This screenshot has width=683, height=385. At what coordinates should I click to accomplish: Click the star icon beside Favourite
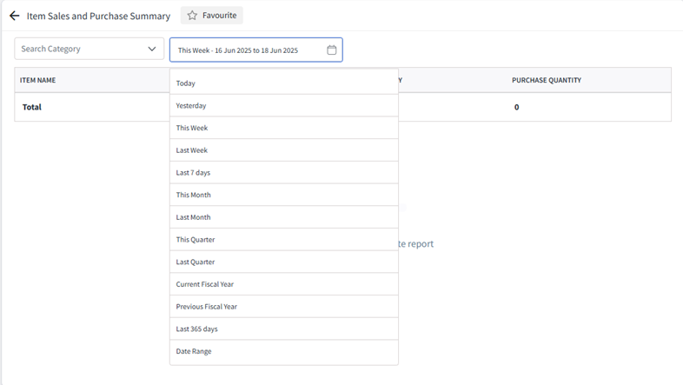(192, 16)
